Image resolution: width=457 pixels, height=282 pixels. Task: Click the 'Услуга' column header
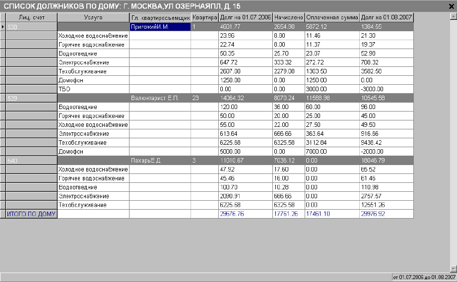click(x=93, y=17)
